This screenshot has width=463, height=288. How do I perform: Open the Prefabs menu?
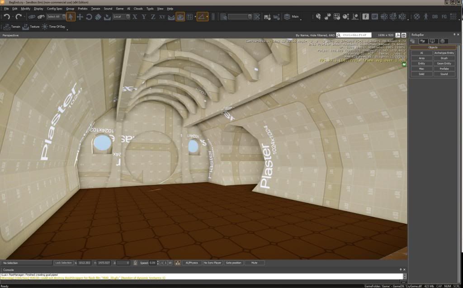point(83,9)
